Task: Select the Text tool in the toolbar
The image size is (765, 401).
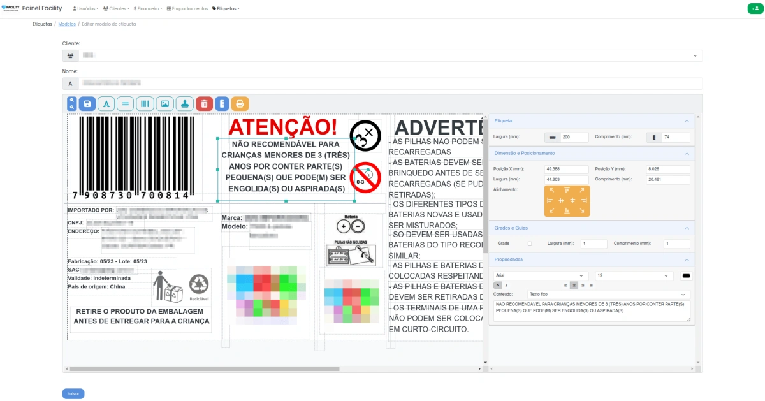Action: [106, 103]
